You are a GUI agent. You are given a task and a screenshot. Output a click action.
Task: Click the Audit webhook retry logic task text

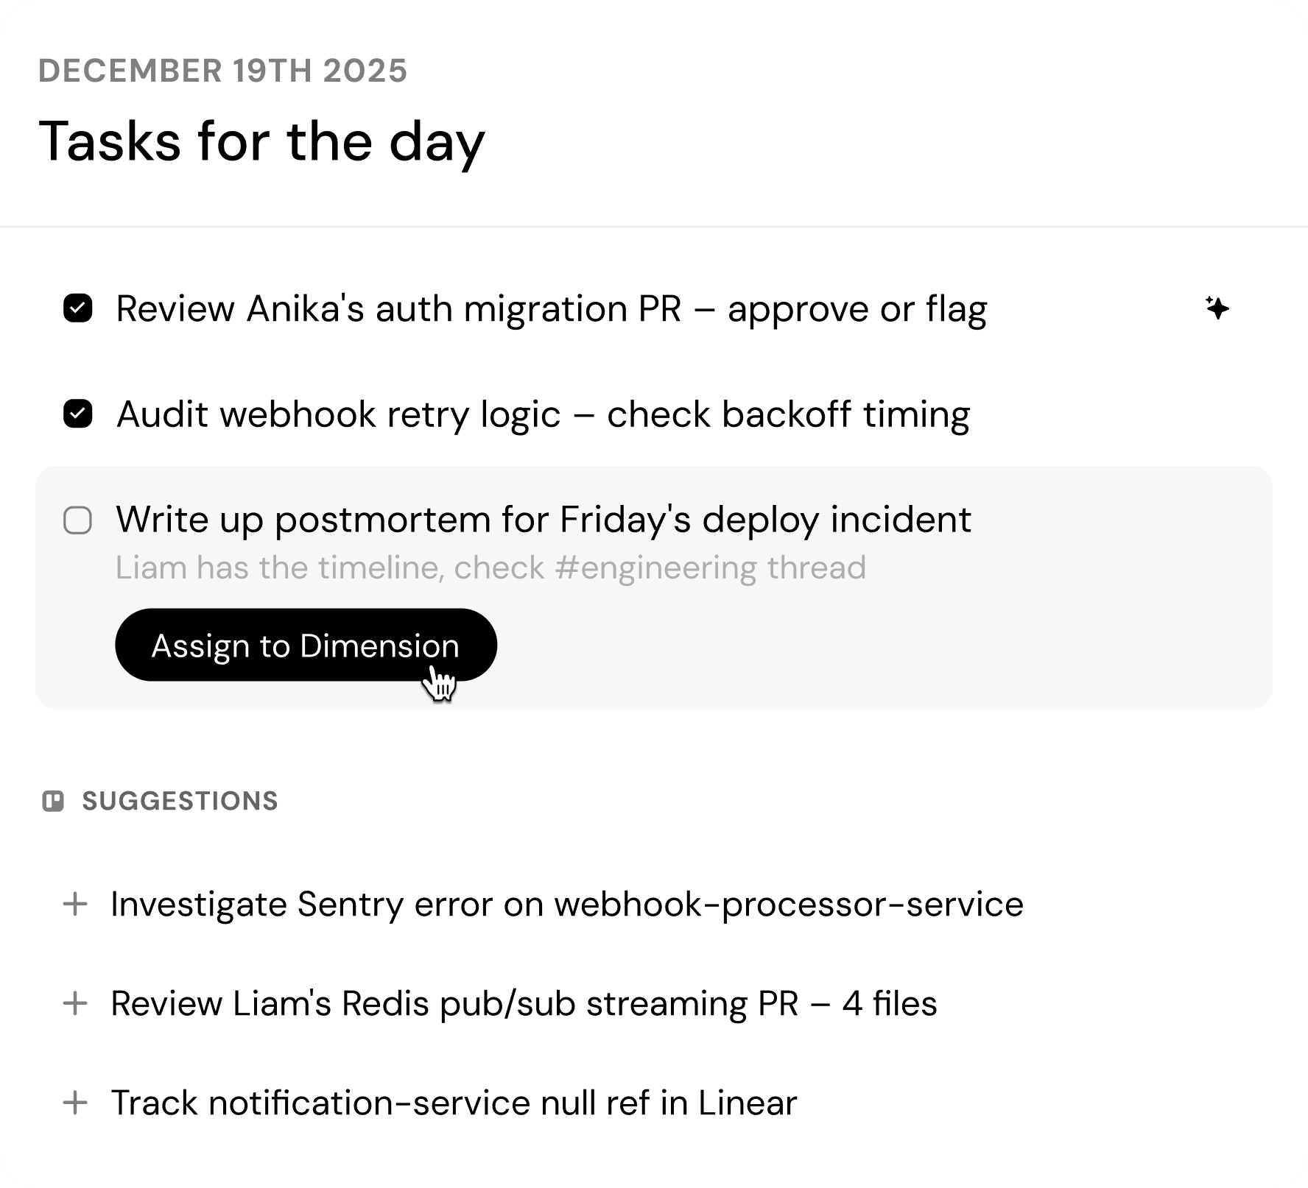(x=544, y=414)
